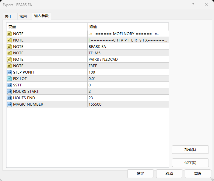Confirm with the 确定 button
The width and height of the screenshot is (214, 181).
click(x=140, y=174)
